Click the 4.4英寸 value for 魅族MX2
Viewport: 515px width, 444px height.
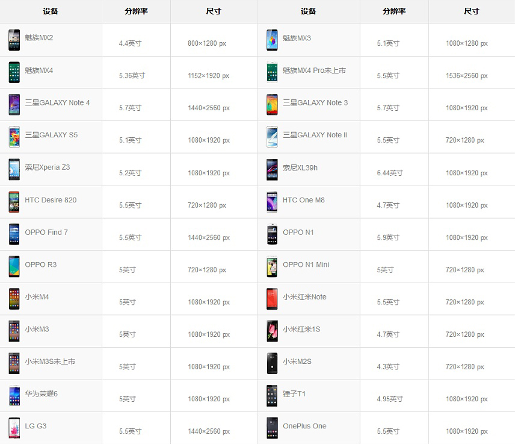130,43
